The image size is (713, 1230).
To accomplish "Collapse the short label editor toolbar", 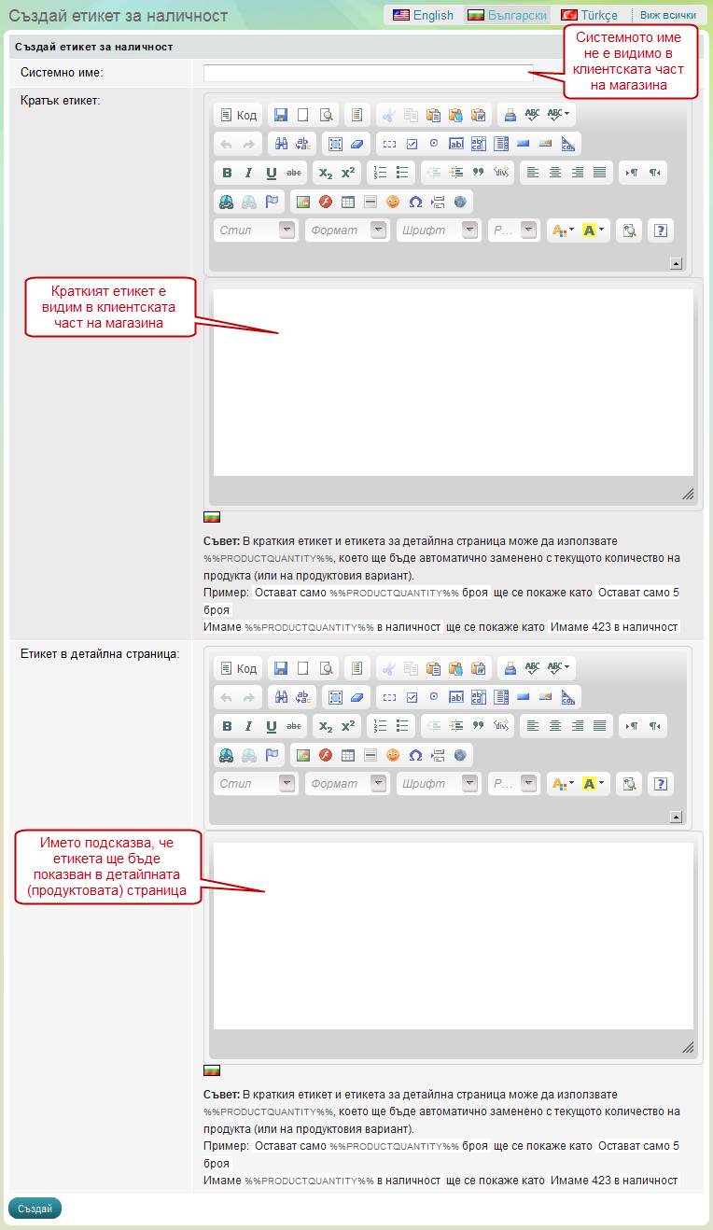I will 676,264.
